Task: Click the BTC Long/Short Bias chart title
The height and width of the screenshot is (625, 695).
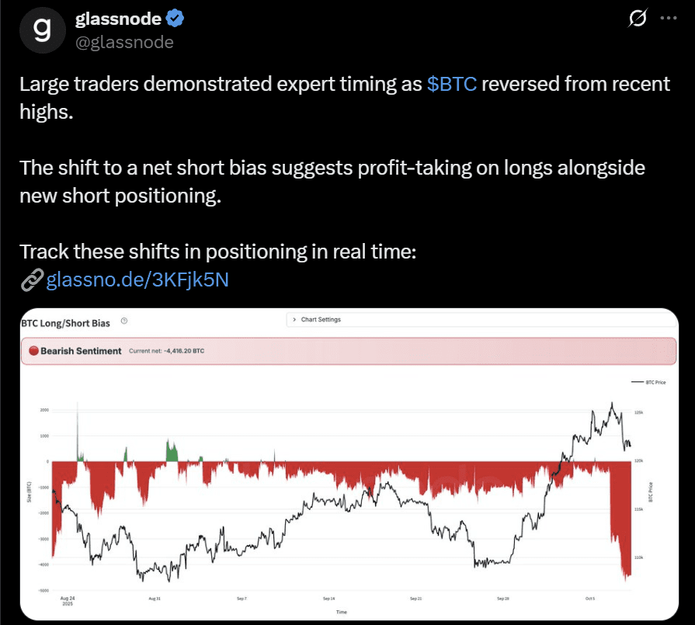Action: [x=65, y=321]
